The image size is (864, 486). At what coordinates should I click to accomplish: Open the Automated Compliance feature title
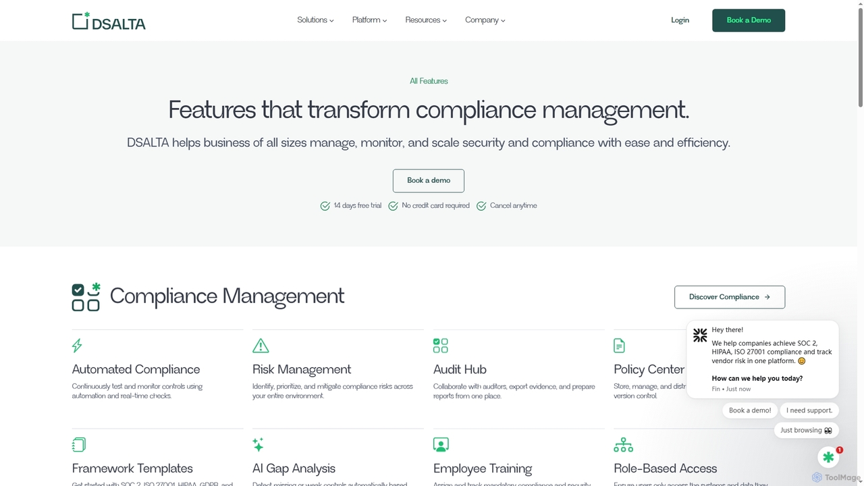click(136, 369)
